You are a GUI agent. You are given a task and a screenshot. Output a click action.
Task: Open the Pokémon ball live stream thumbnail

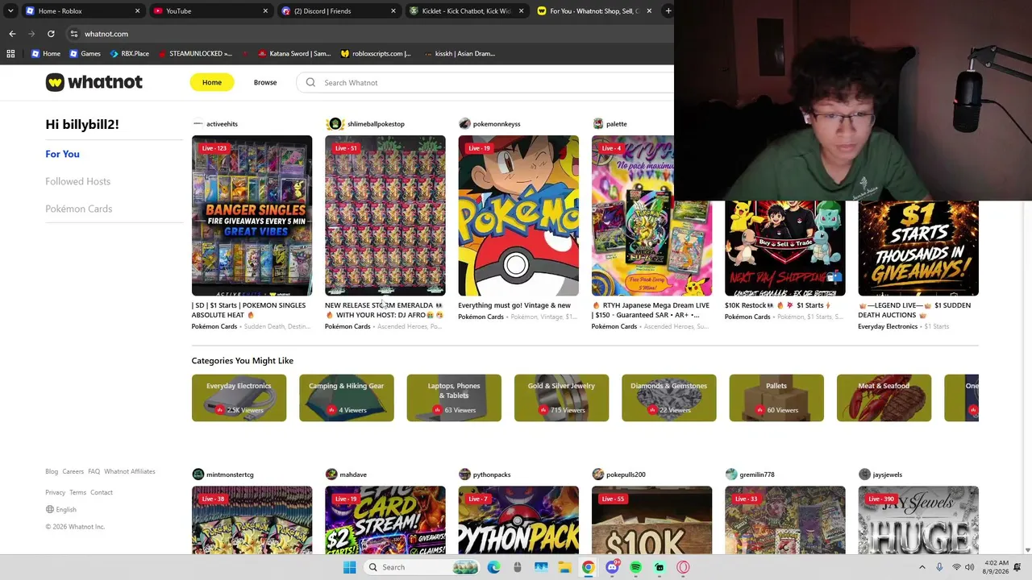pyautogui.click(x=518, y=216)
